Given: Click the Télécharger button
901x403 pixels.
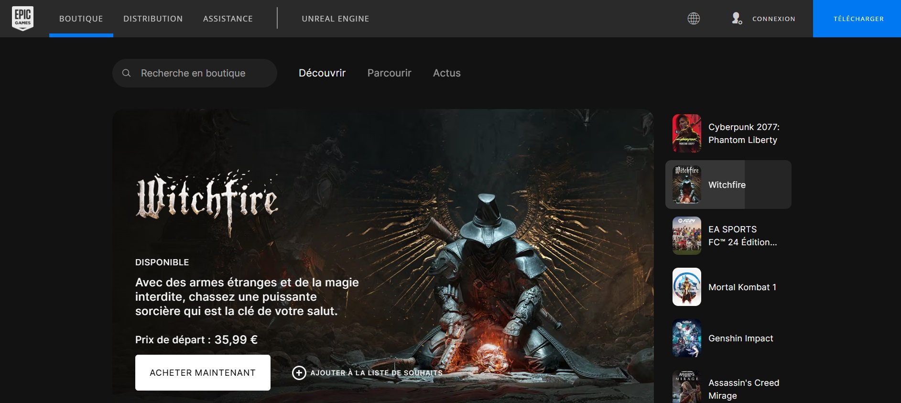Looking at the screenshot, I should (857, 19).
